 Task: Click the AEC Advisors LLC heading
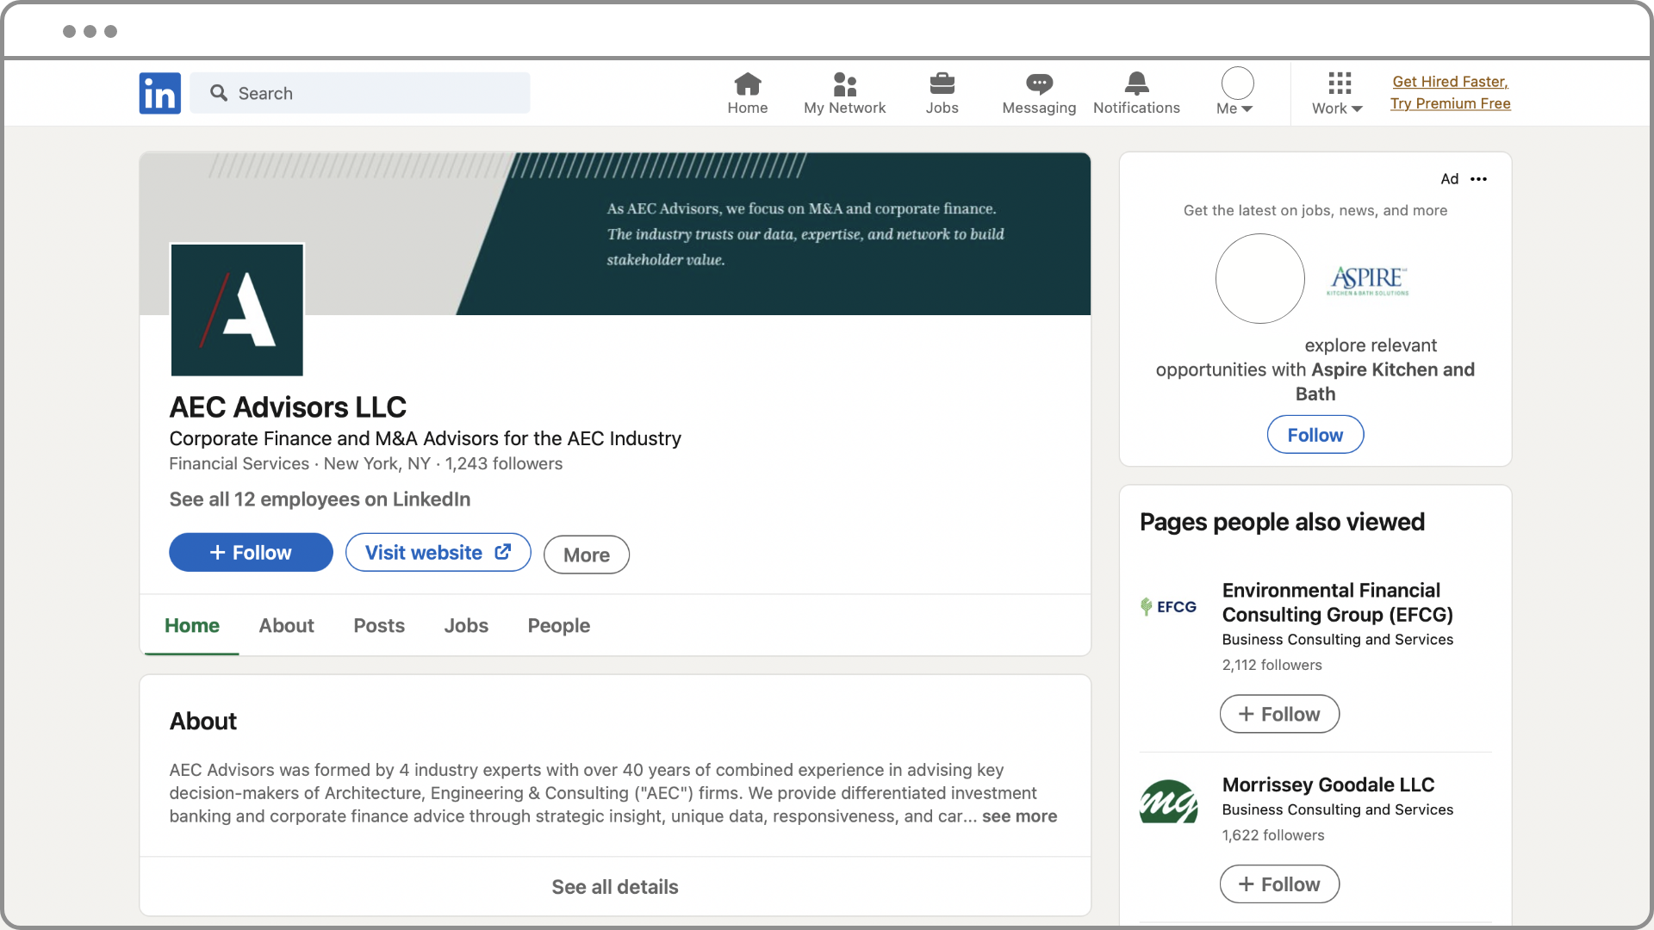[288, 407]
